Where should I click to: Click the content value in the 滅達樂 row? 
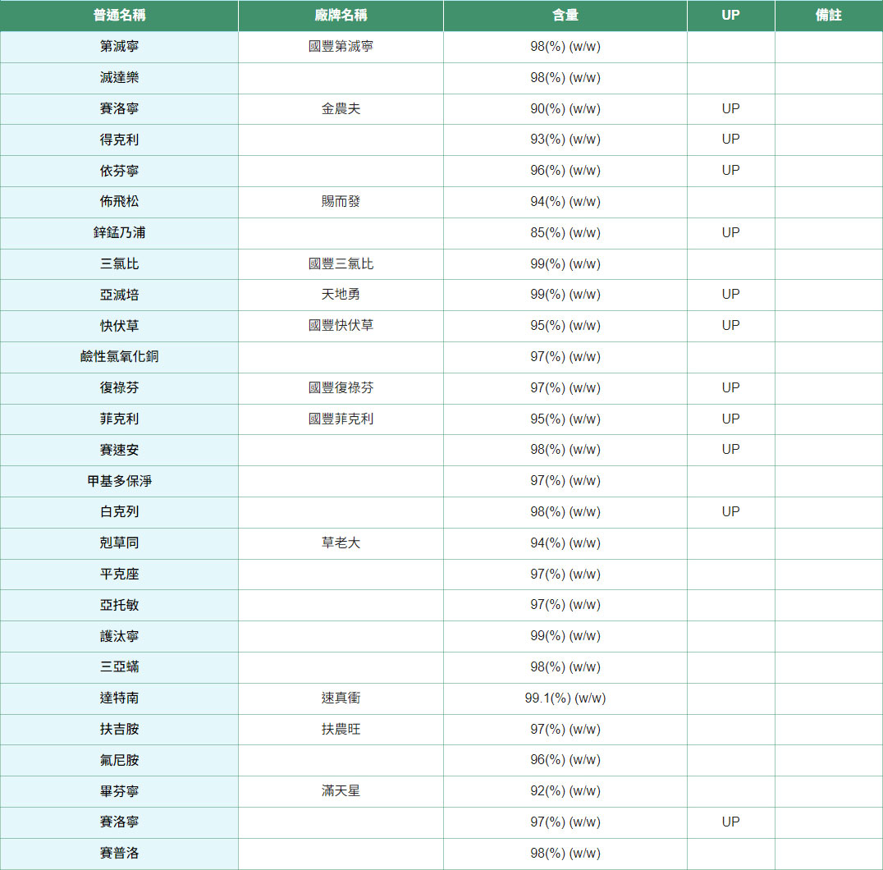coord(565,78)
